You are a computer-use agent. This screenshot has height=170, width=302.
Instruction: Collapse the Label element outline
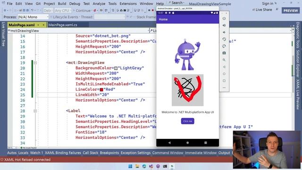coord(35,111)
